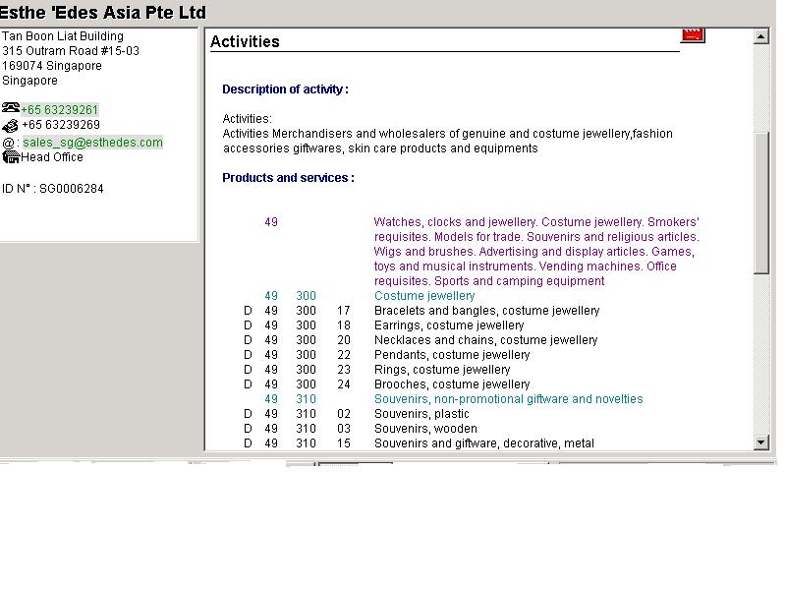Viewport: 786px width, 590px height.
Task: Click the phone number +65 63239261
Action: coord(60,110)
